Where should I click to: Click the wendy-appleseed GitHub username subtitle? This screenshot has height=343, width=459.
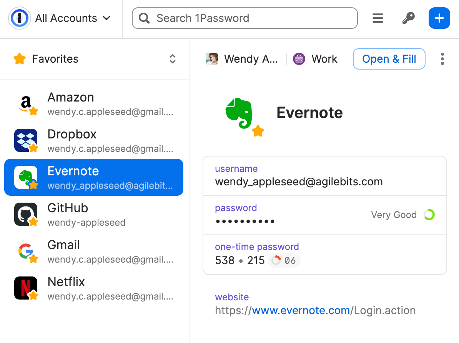(86, 223)
